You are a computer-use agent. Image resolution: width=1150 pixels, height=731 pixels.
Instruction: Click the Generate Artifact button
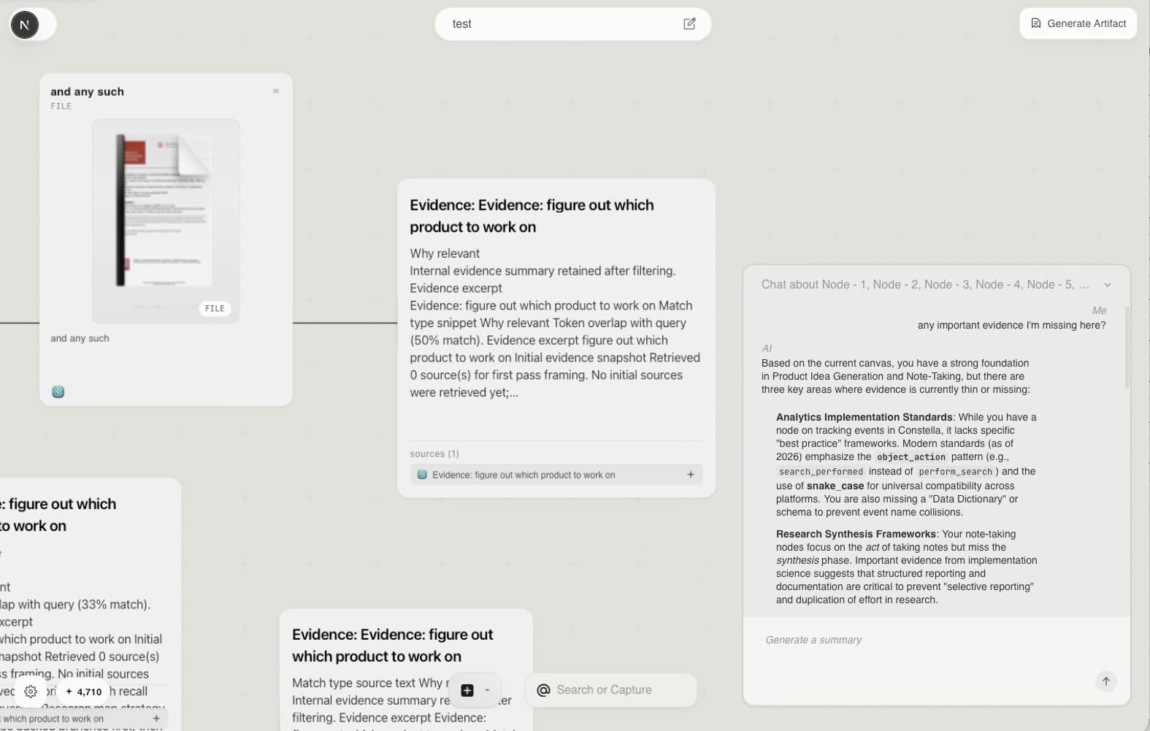[1078, 23]
